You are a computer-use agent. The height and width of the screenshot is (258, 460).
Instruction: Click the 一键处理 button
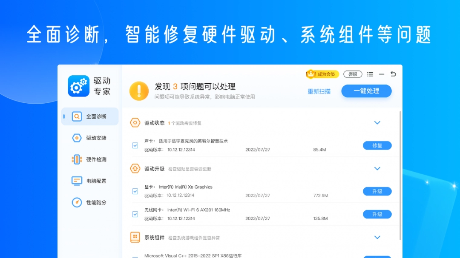click(366, 91)
